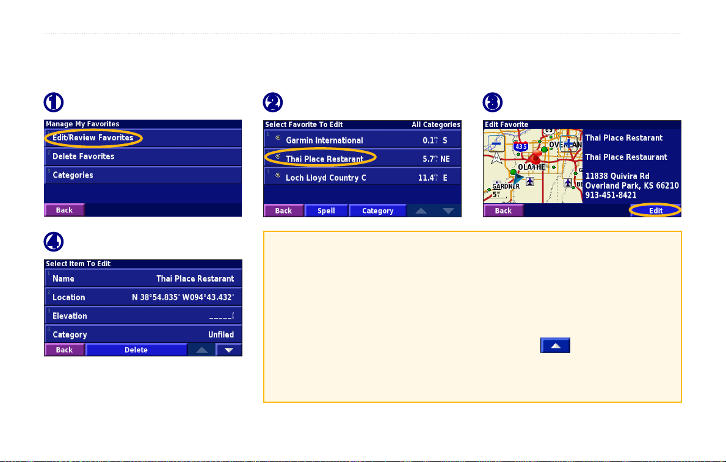The width and height of the screenshot is (726, 462).
Task: Tap the Category filter button
Action: pyautogui.click(x=378, y=211)
